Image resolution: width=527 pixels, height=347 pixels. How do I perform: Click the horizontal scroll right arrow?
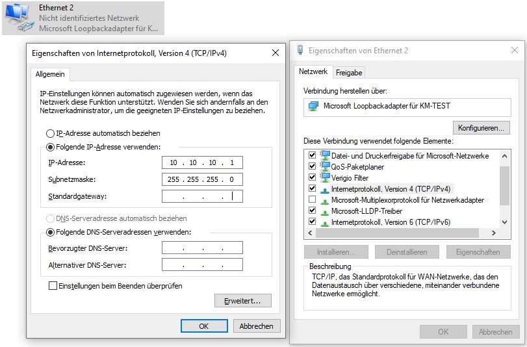click(493, 233)
